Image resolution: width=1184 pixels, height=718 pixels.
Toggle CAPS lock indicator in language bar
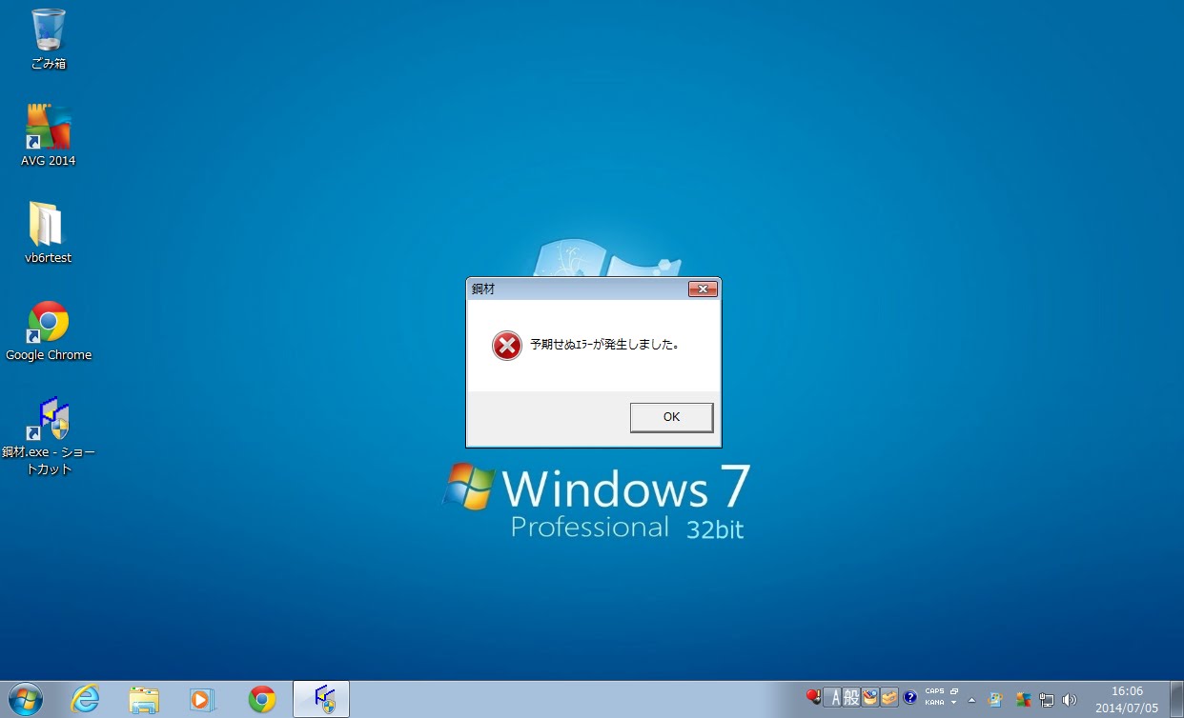pos(934,691)
